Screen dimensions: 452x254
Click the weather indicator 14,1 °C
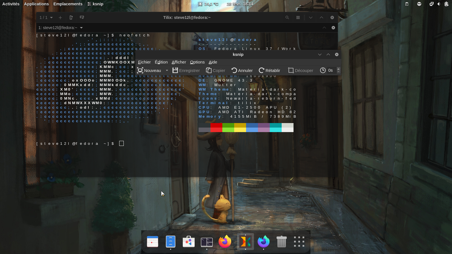208,4
